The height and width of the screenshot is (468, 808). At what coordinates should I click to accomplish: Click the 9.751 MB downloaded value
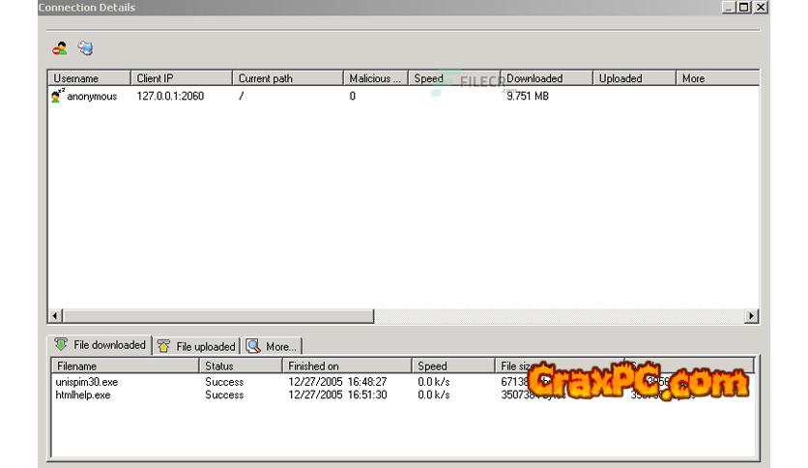[528, 96]
